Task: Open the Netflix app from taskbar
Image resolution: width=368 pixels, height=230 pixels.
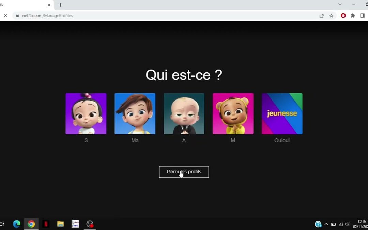Action: [46, 224]
